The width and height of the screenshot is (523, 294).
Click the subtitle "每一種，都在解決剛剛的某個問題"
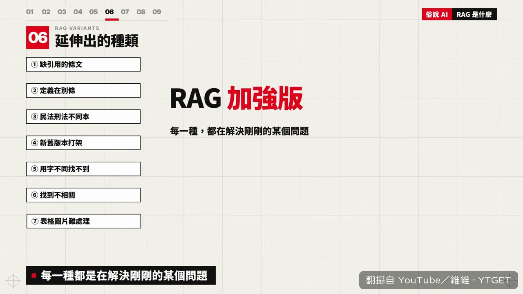click(x=239, y=131)
